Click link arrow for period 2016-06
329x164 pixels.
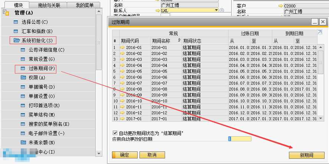(122, 77)
